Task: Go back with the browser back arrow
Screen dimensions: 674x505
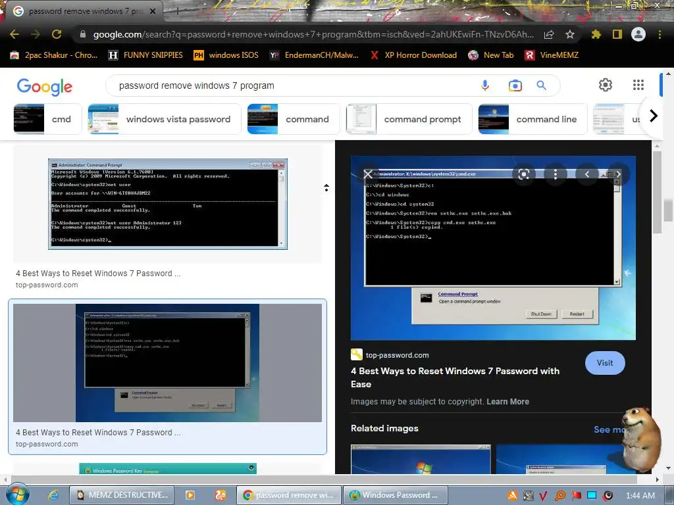Action: pyautogui.click(x=14, y=34)
